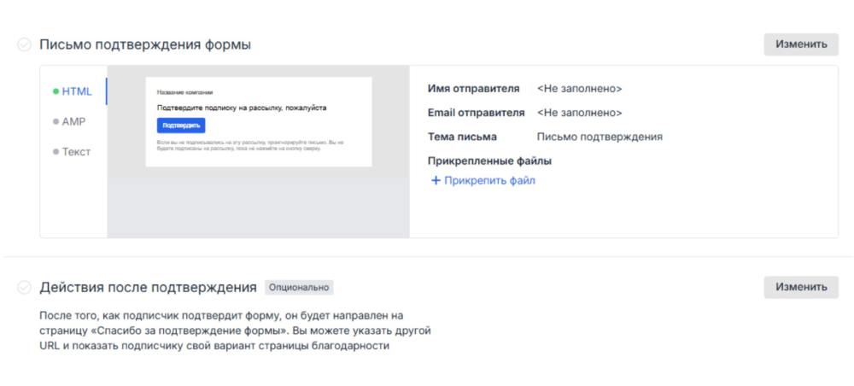
Task: Click the empty "Имя отправителя" value
Action: pyautogui.click(x=579, y=88)
